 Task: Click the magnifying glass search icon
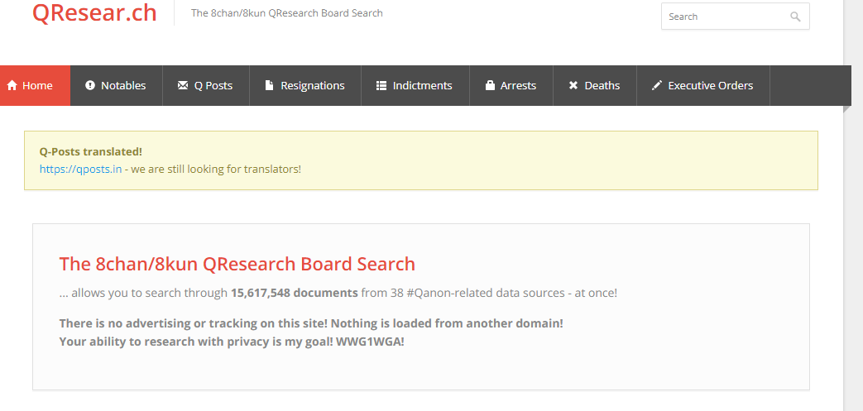[795, 17]
